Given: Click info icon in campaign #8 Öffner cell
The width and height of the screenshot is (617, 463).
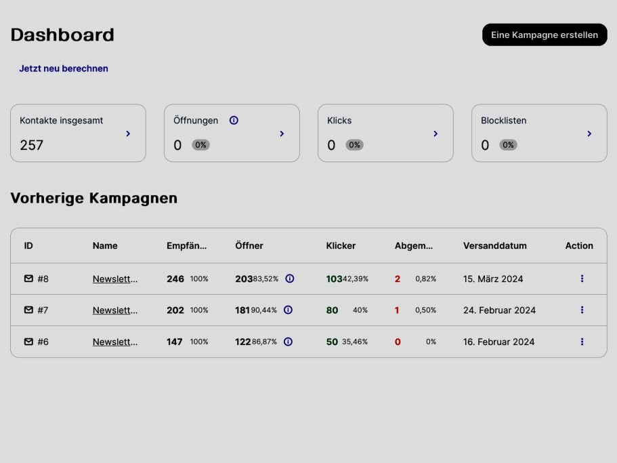Looking at the screenshot, I should point(290,279).
